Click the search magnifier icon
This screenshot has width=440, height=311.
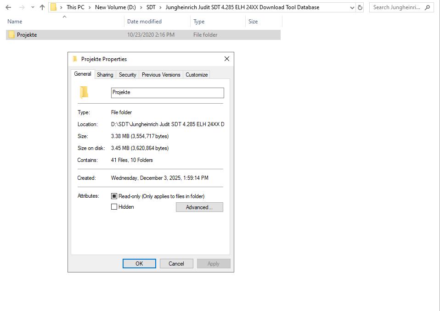click(x=428, y=7)
